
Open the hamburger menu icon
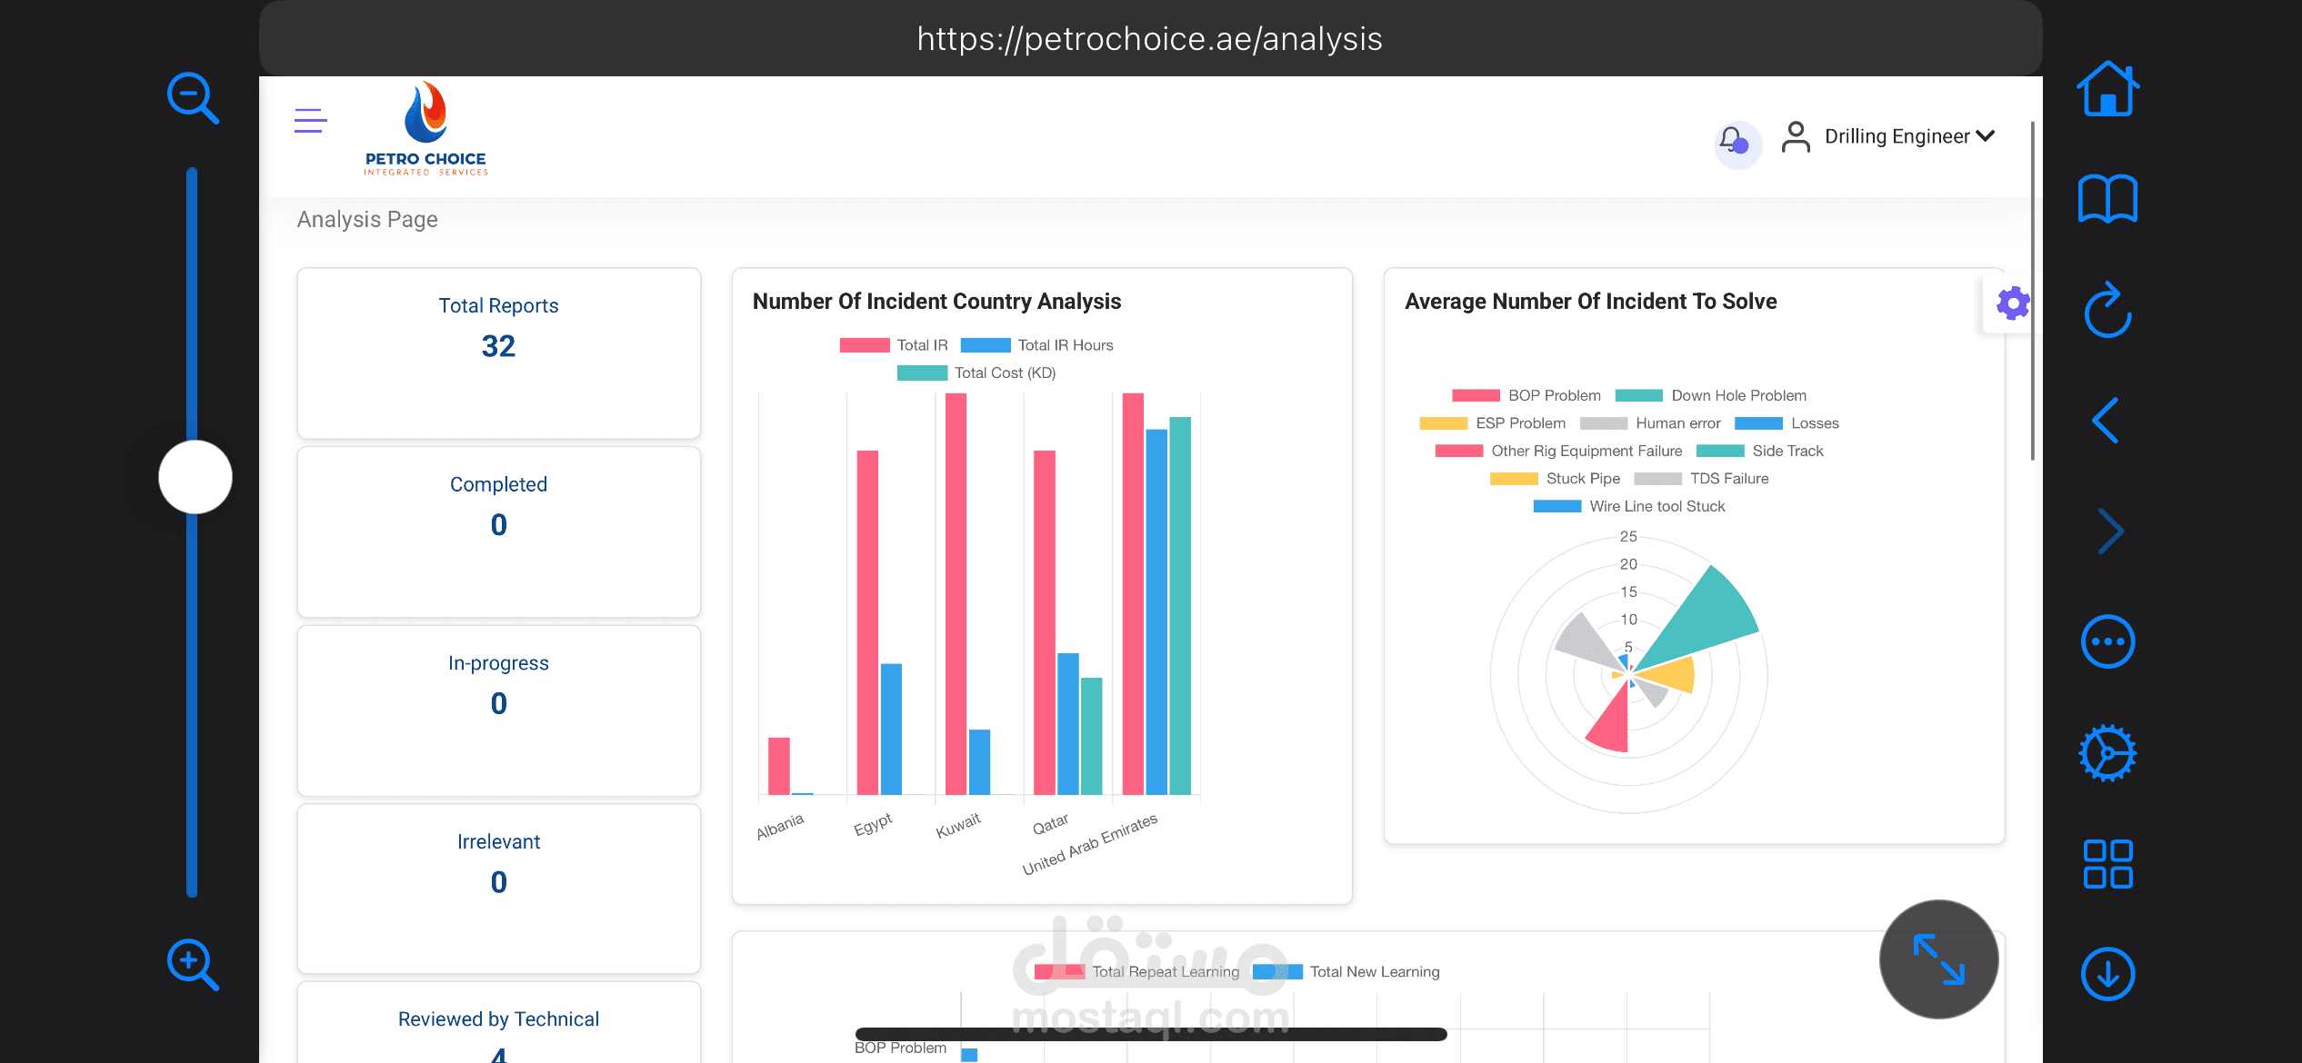coord(310,121)
